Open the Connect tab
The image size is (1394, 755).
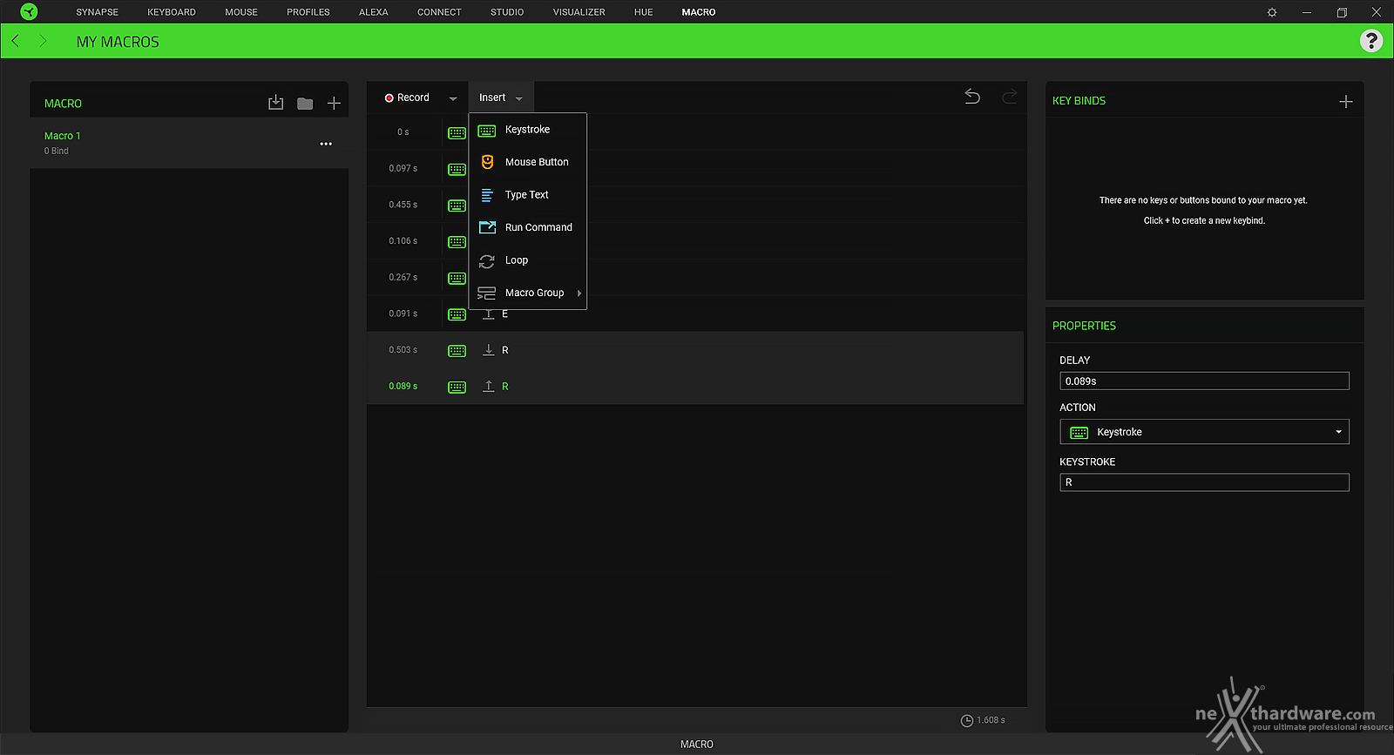click(x=439, y=12)
